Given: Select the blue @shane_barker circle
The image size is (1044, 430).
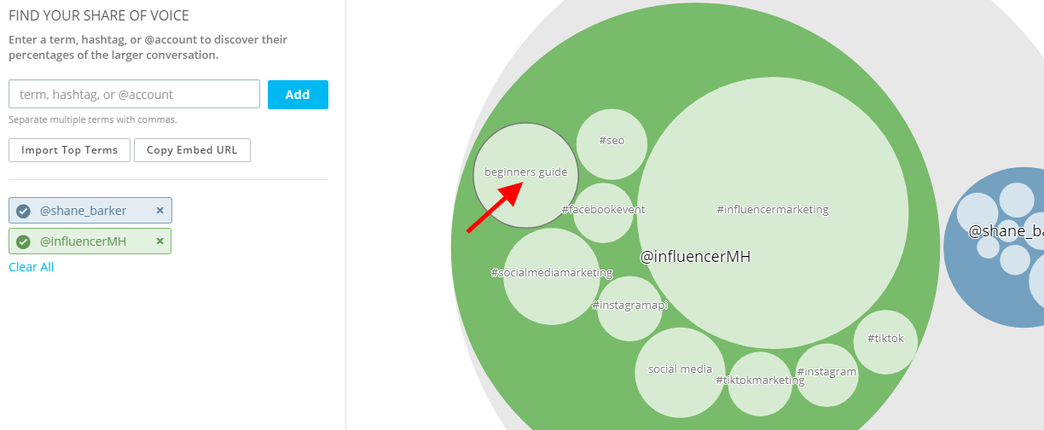Looking at the screenshot, I should 995,247.
